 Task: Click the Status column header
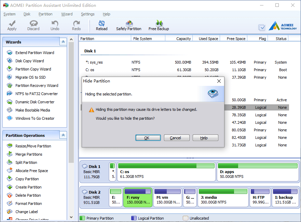click(x=278, y=39)
